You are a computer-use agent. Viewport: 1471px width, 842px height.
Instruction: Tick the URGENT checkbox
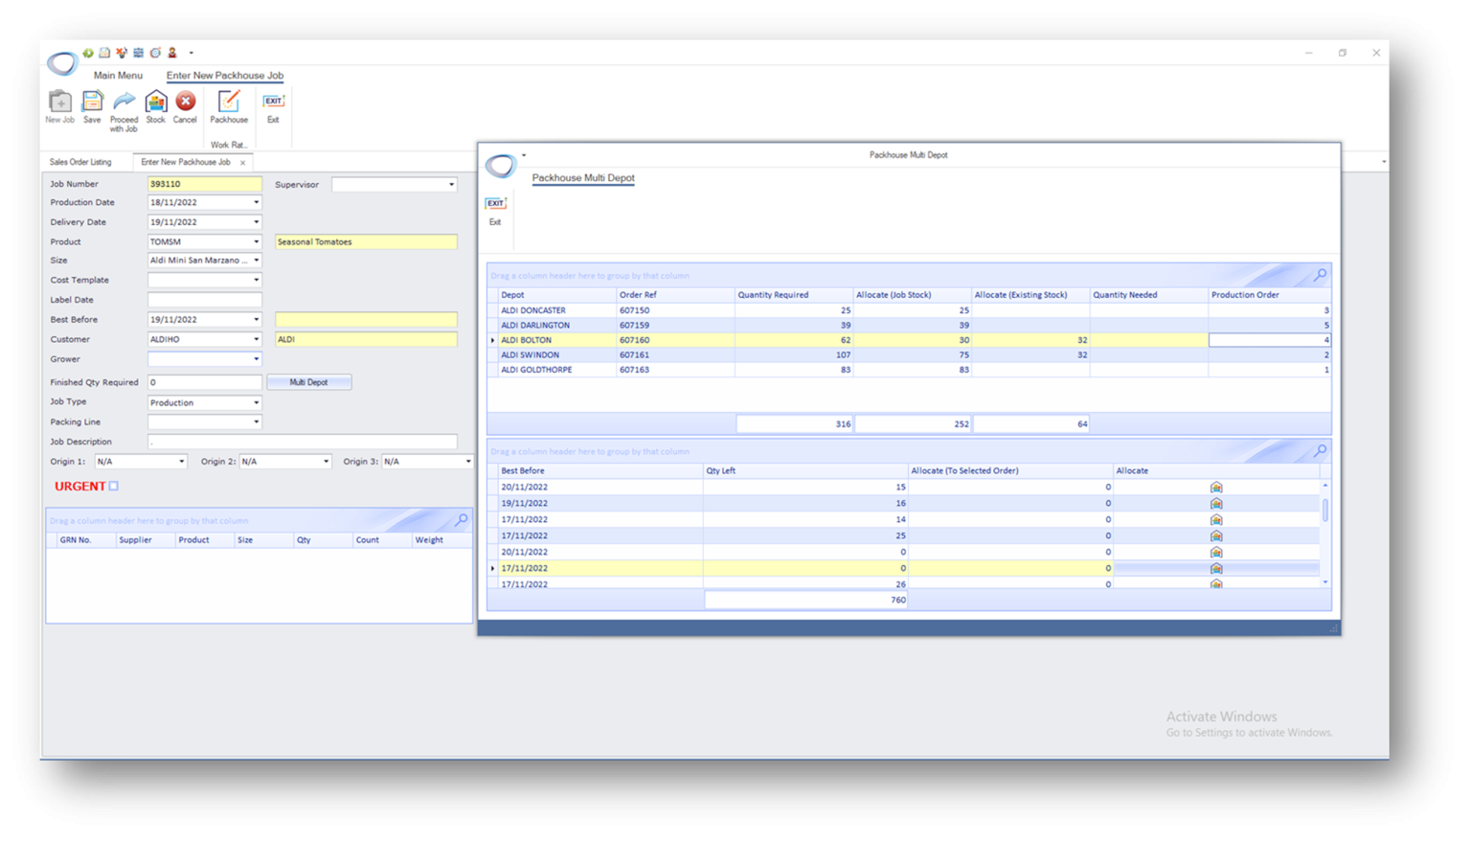click(113, 486)
